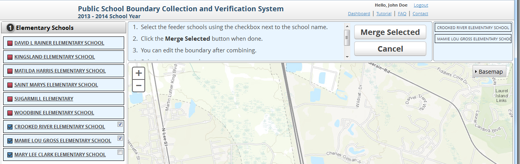Zoom in on the map
The height and width of the screenshot is (164, 520).
tap(139, 73)
